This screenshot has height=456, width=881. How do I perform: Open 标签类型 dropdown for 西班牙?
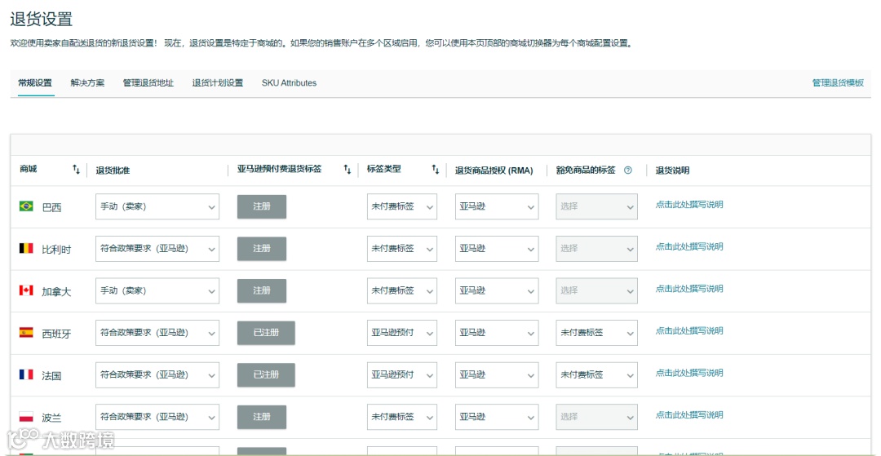(x=401, y=333)
